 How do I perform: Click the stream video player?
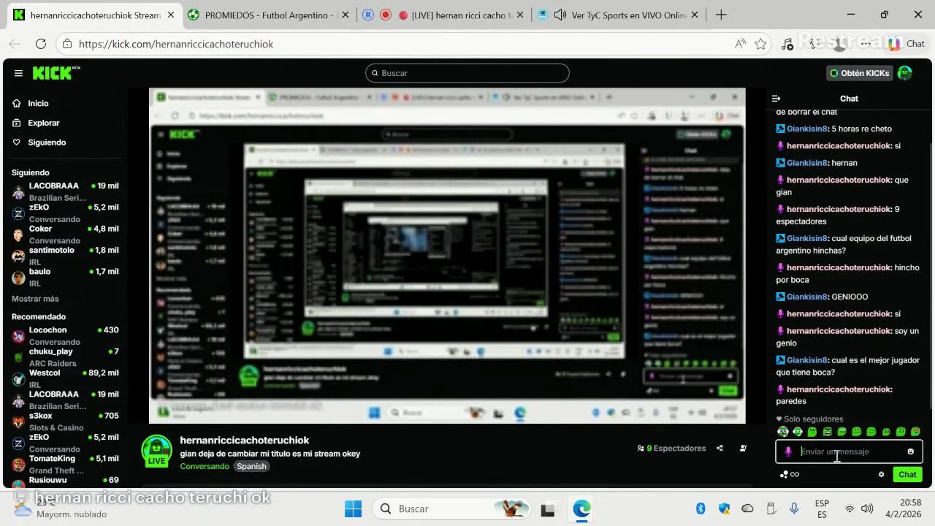pos(447,256)
